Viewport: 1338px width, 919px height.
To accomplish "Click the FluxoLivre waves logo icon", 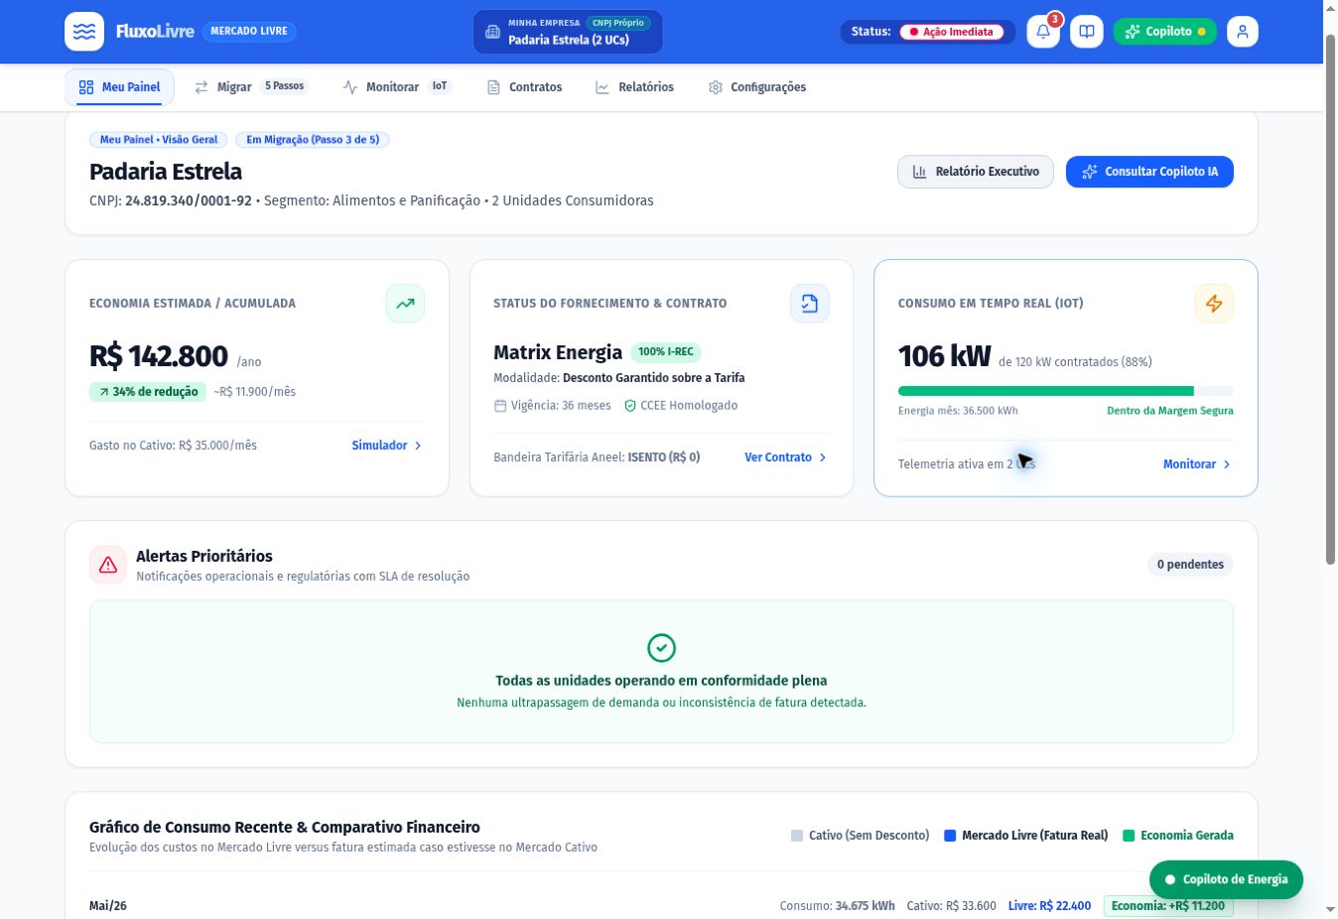I will point(84,32).
